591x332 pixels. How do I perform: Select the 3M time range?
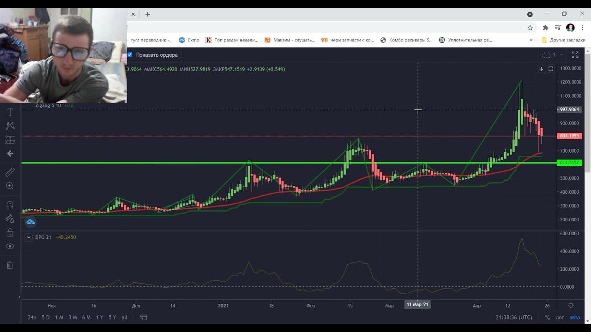[72, 317]
